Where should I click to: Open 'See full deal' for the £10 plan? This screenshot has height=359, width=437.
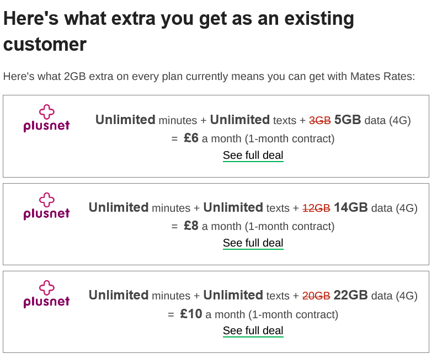click(x=253, y=331)
